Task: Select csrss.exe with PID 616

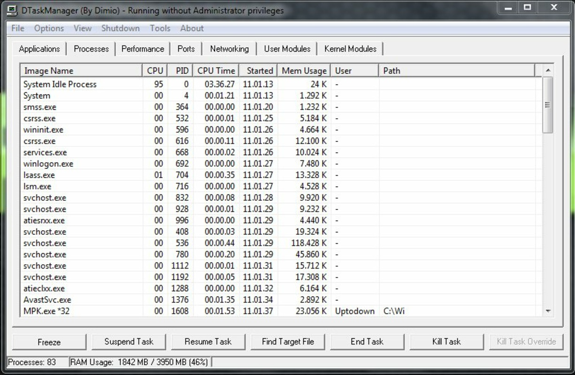Action: 281,141
